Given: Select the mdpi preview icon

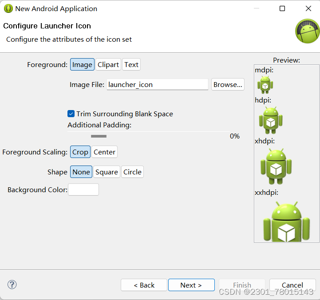Looking at the screenshot, I should coord(265,85).
